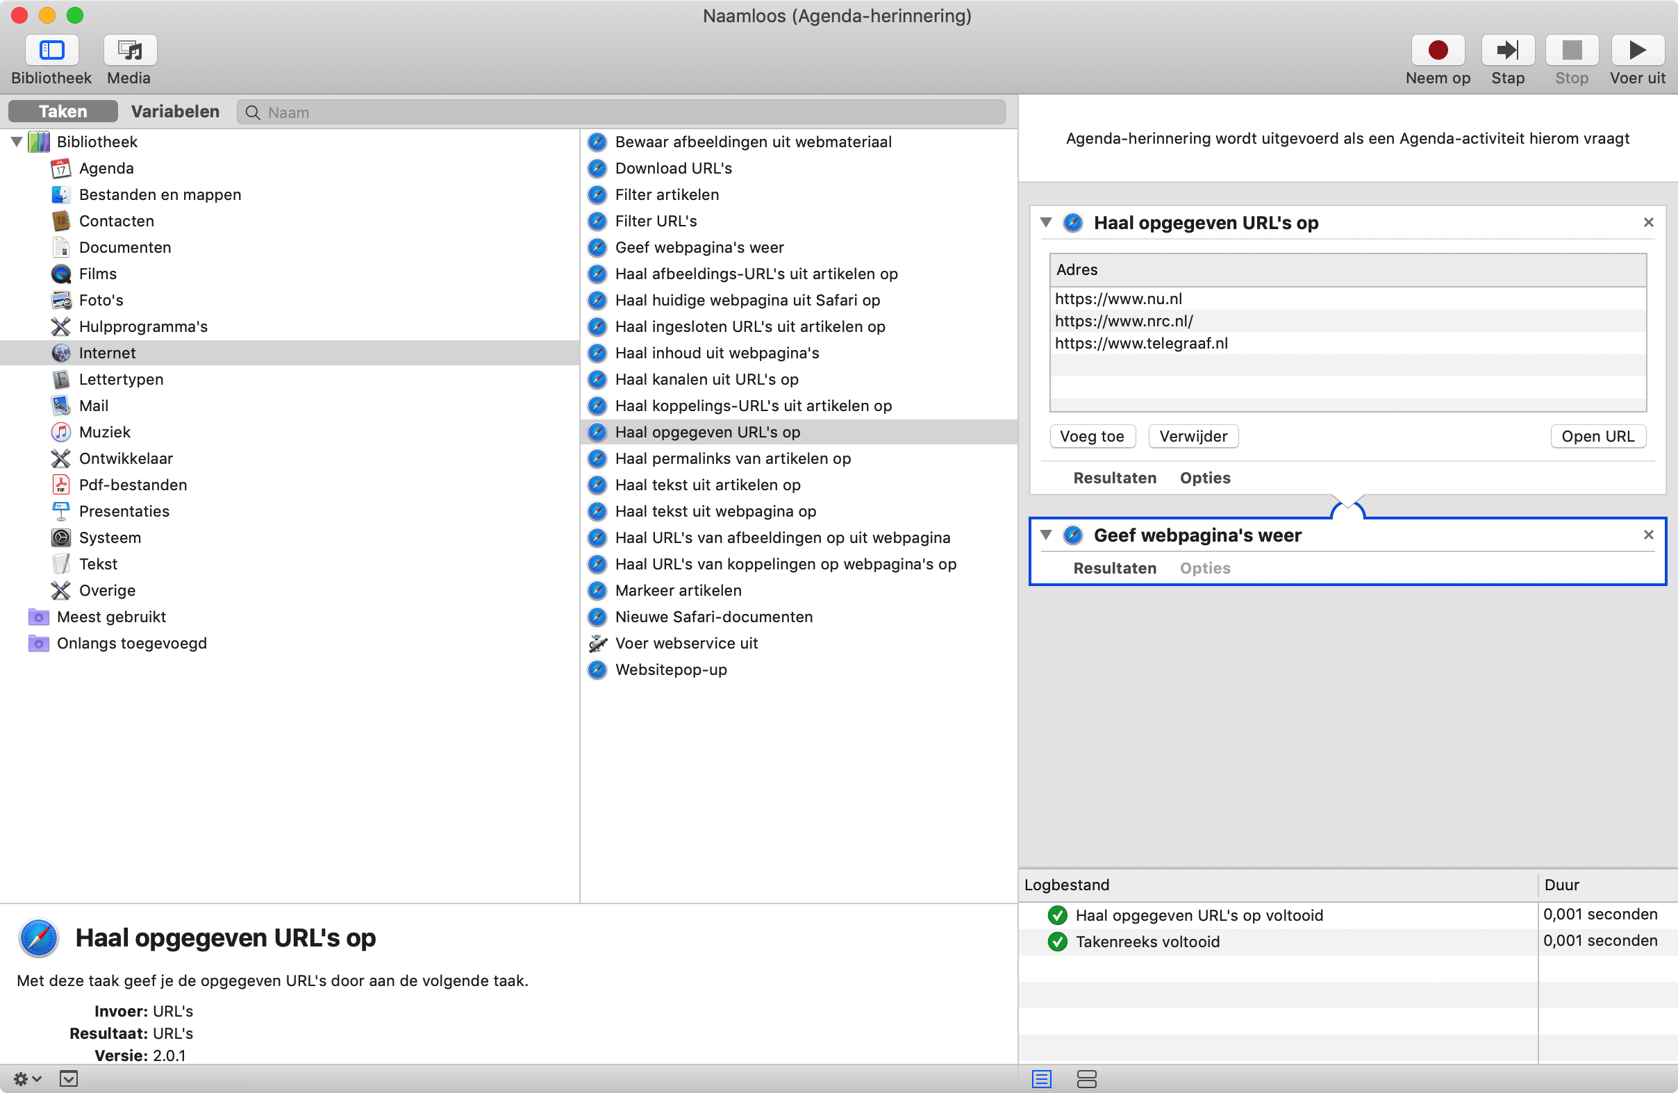Click the Neem op record button
This screenshot has height=1093, width=1678.
[x=1437, y=51]
